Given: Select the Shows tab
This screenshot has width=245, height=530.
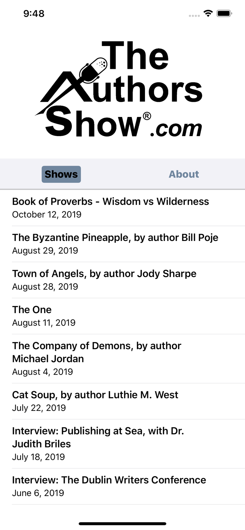Looking at the screenshot, I should pyautogui.click(x=61, y=174).
